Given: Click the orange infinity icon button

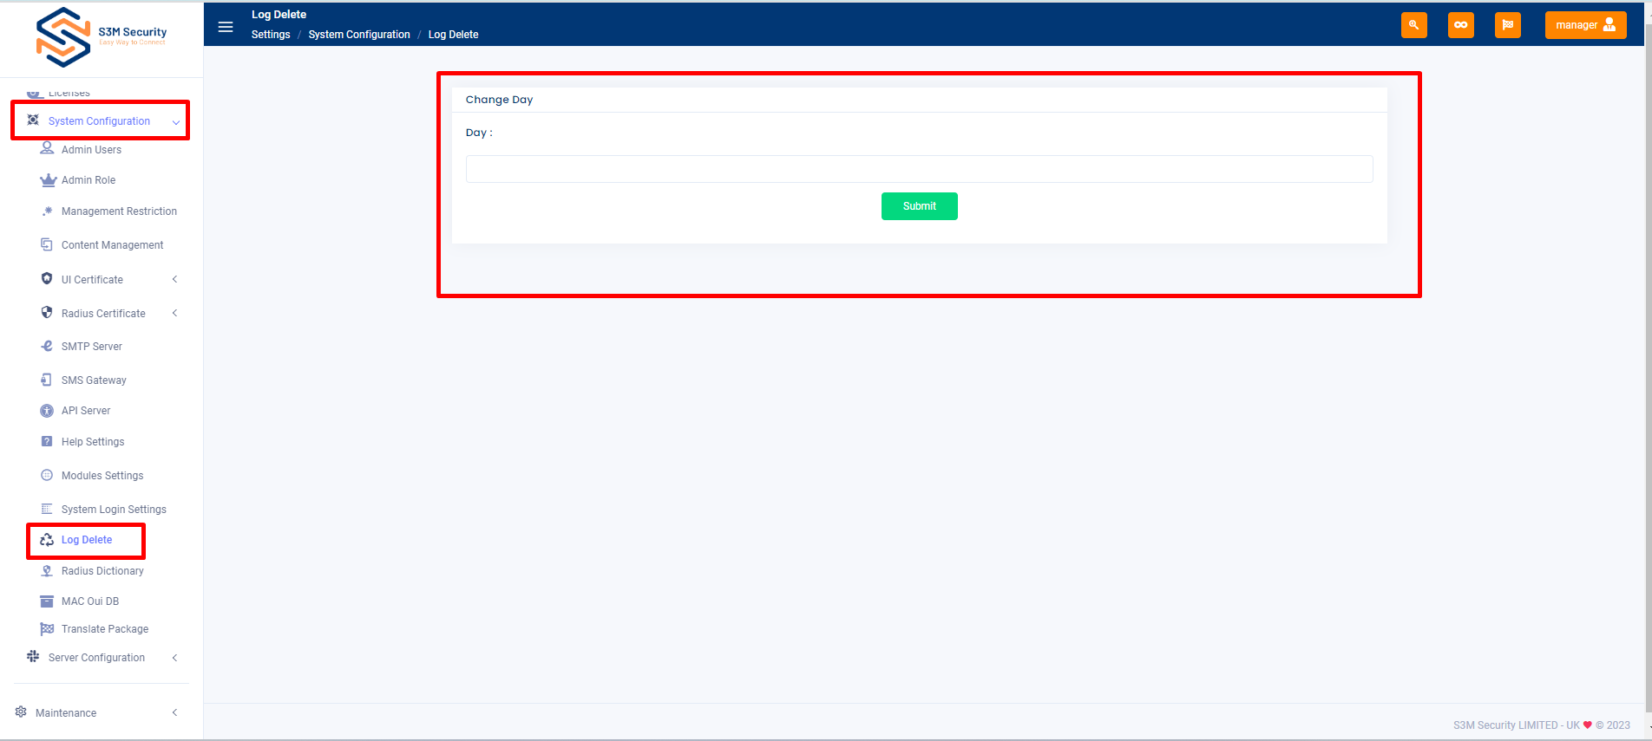Looking at the screenshot, I should point(1461,25).
